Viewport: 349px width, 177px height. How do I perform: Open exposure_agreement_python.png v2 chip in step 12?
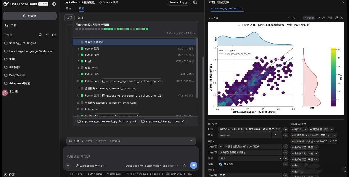[x=131, y=95]
